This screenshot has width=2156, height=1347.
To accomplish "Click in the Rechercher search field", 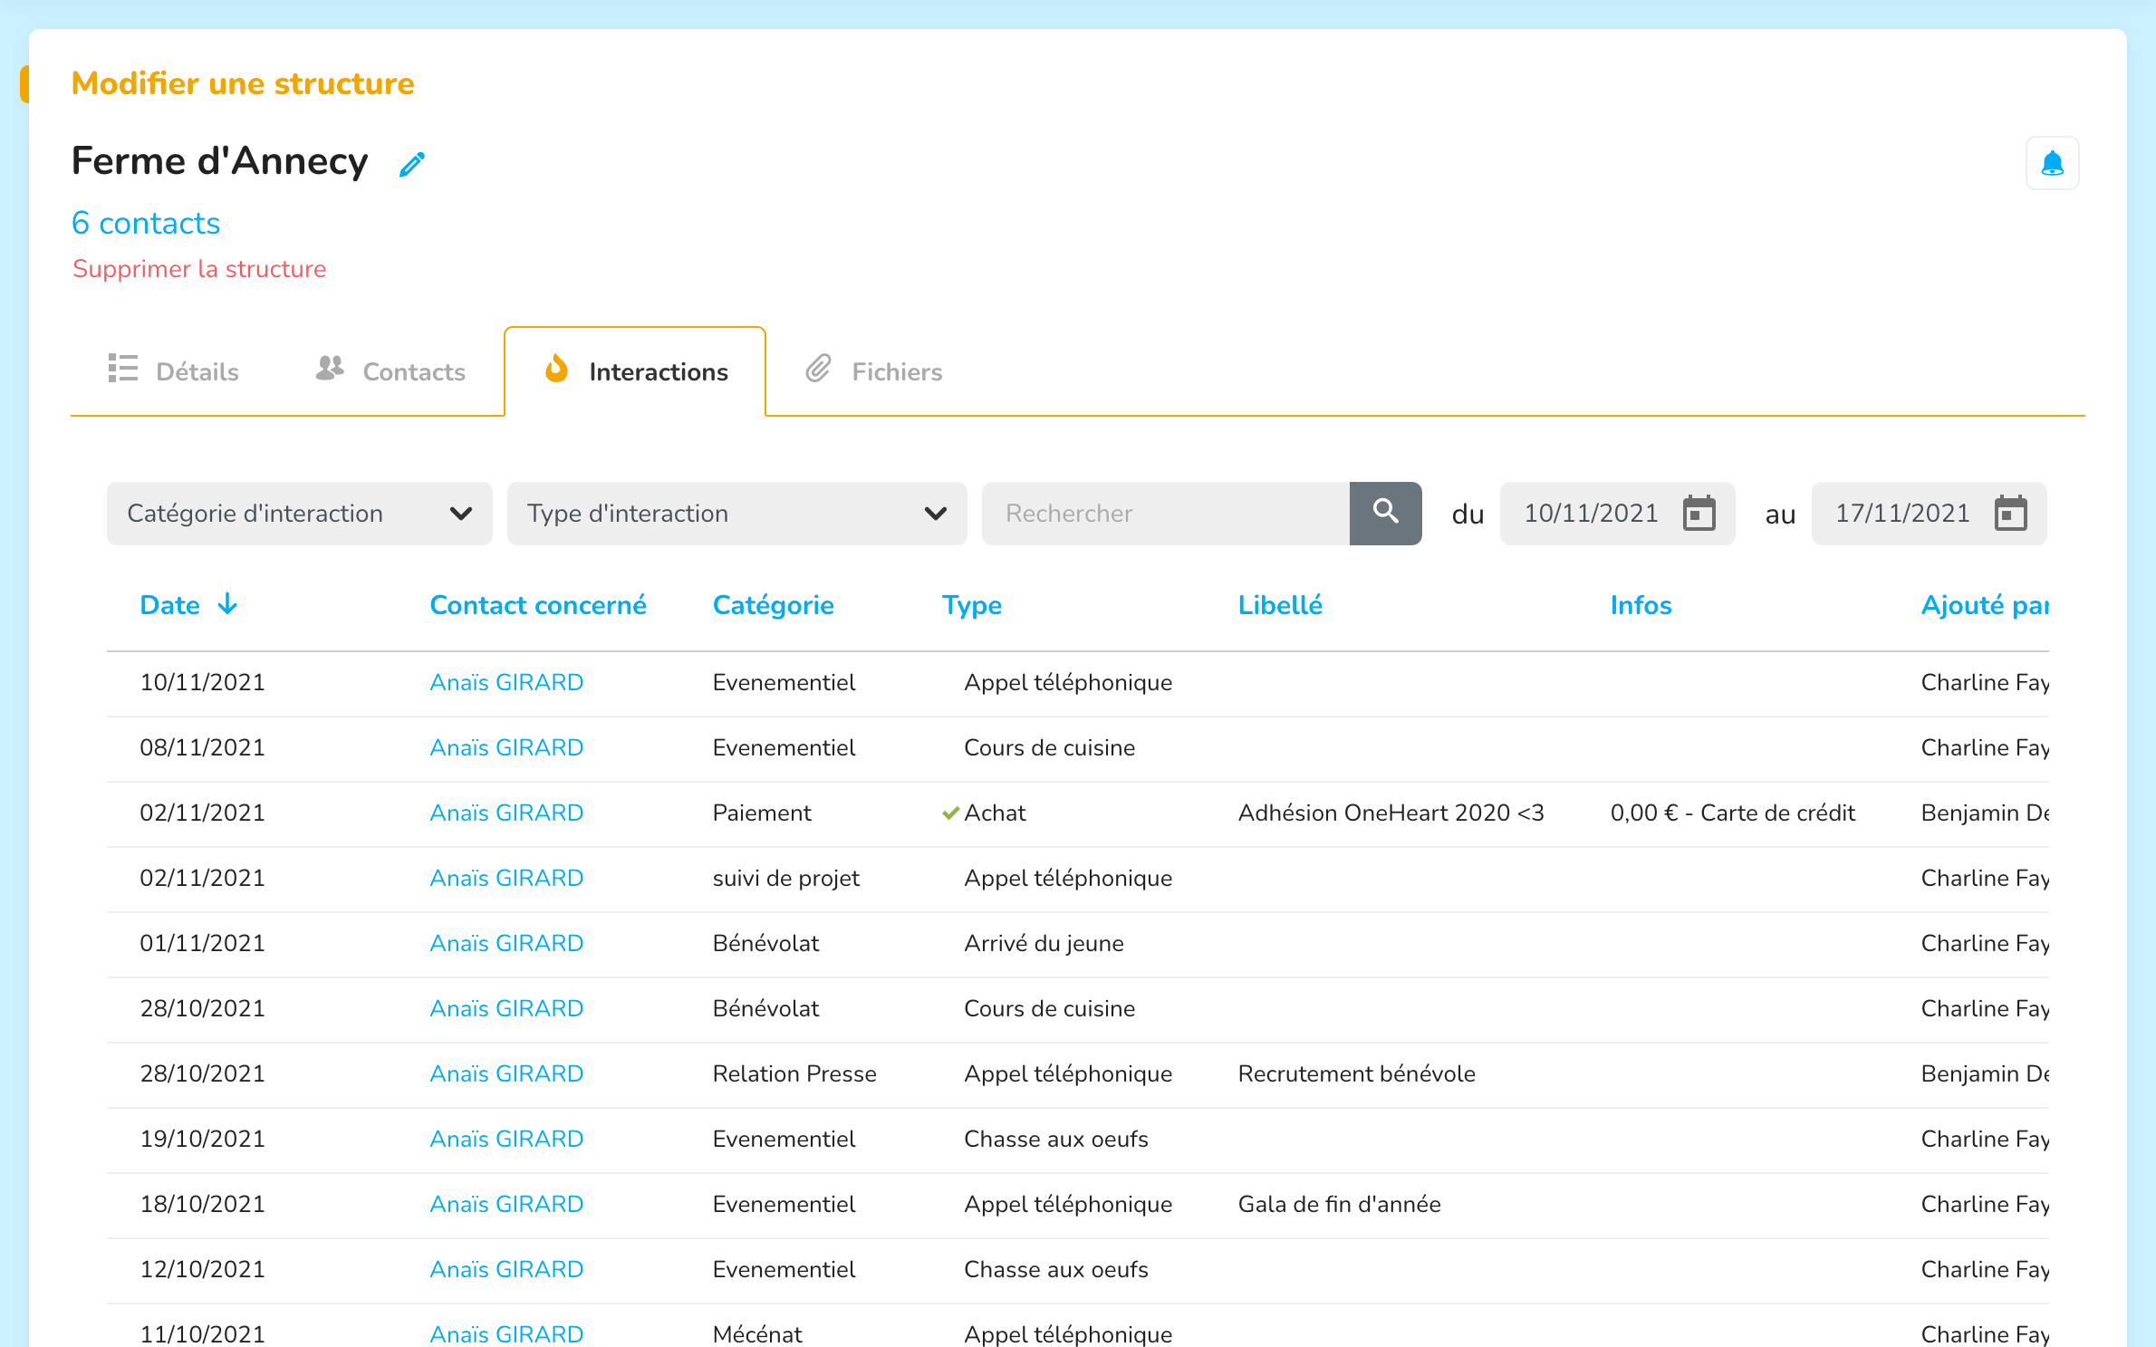I will coord(1165,514).
